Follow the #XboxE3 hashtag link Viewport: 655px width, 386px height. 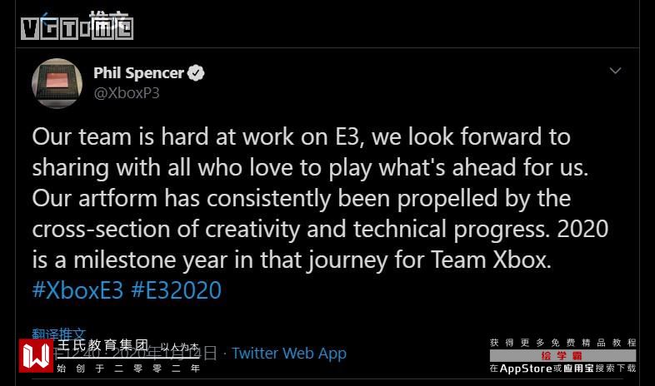coord(77,290)
